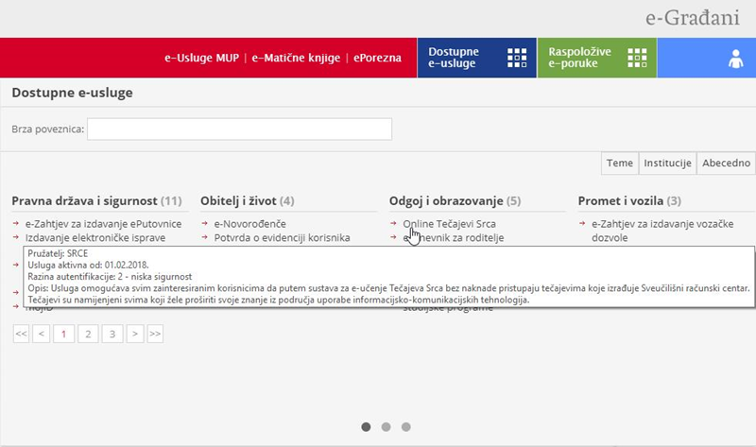The height and width of the screenshot is (447, 756).
Task: Switch to the Teme view tab
Action: click(620, 163)
